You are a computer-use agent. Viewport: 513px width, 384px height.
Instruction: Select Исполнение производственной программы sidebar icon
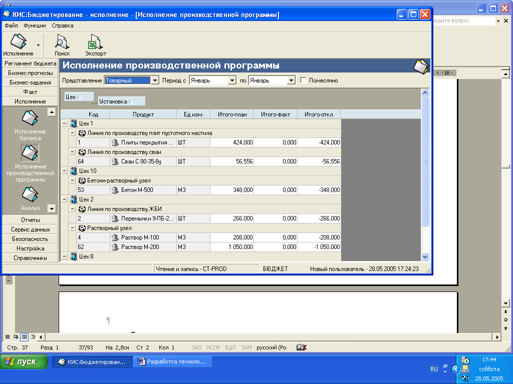tap(30, 153)
